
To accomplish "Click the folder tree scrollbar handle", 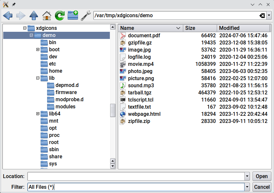I will click(x=113, y=110).
